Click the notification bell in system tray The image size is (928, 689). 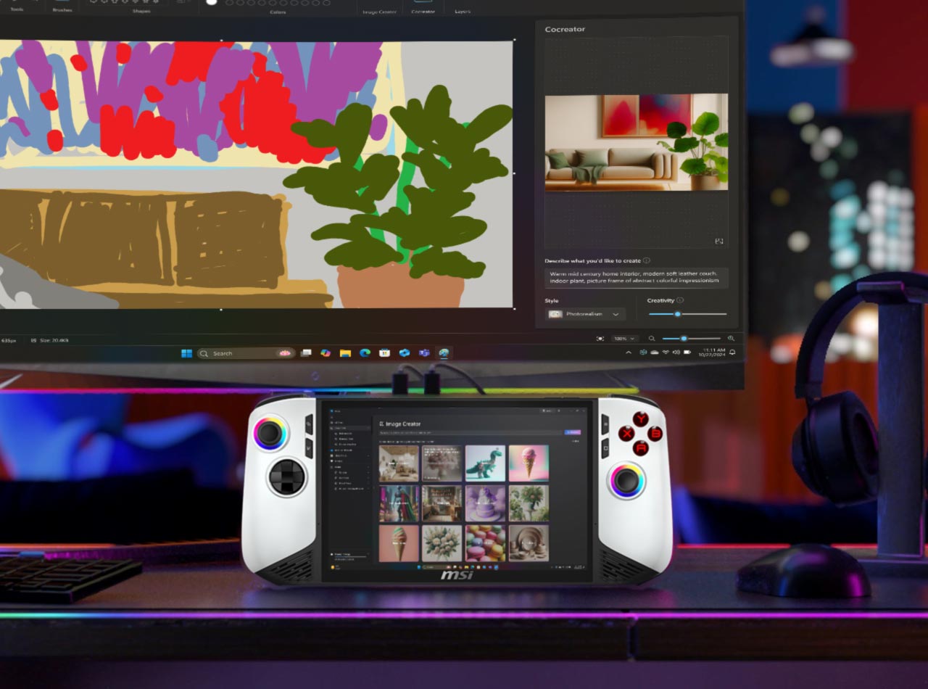[x=732, y=352]
